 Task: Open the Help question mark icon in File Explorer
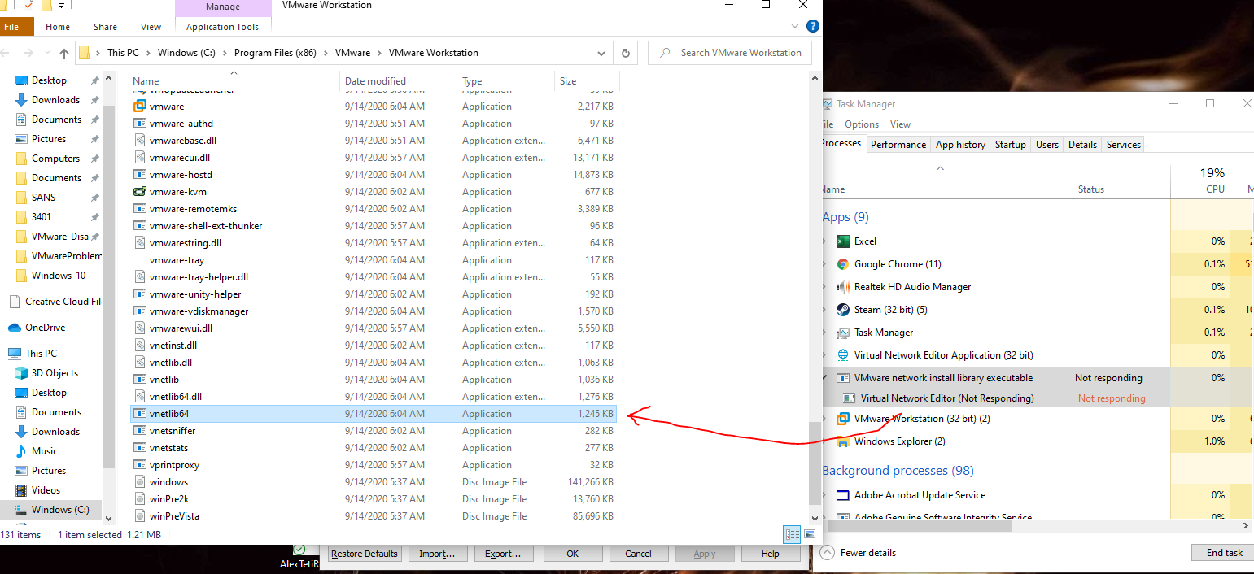coord(812,25)
